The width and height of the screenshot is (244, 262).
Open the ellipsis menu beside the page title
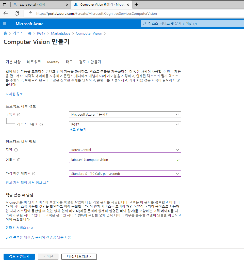tap(78, 42)
